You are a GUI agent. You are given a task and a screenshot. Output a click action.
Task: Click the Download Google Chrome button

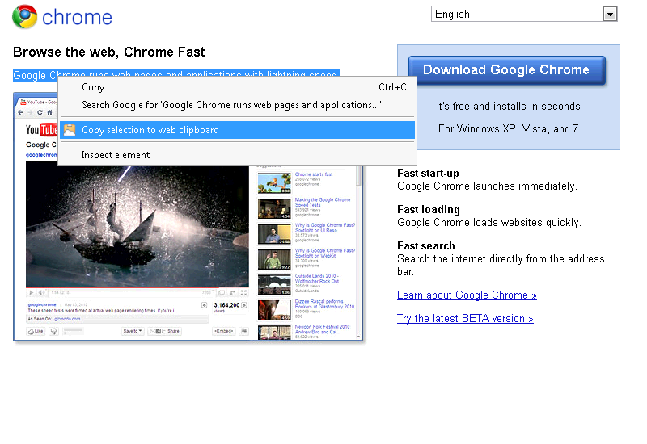[x=507, y=70]
